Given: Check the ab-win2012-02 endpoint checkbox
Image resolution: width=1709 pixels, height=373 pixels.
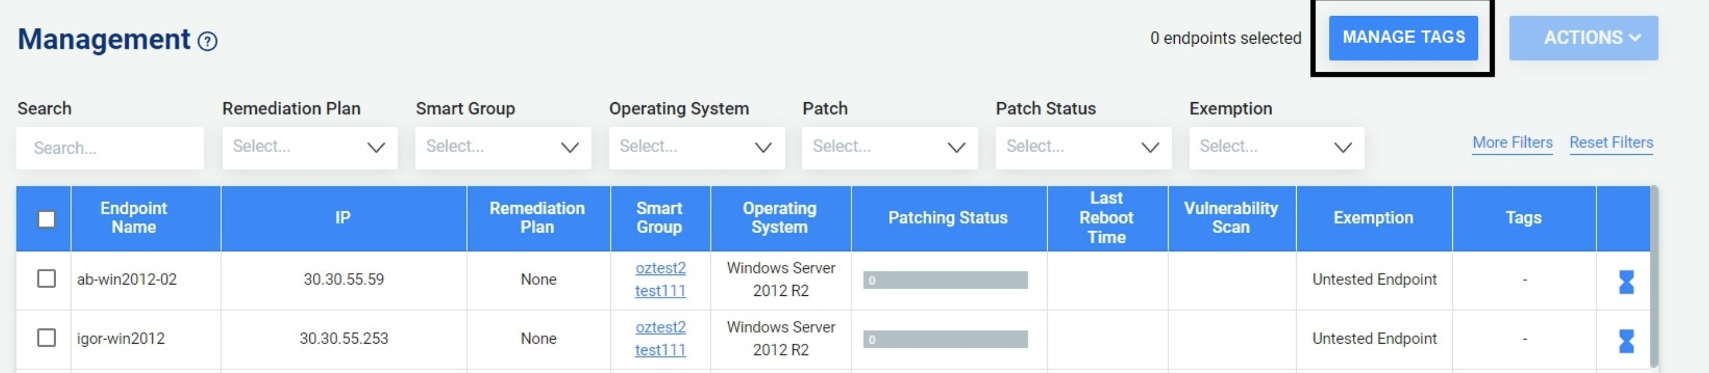Looking at the screenshot, I should pyautogui.click(x=47, y=279).
